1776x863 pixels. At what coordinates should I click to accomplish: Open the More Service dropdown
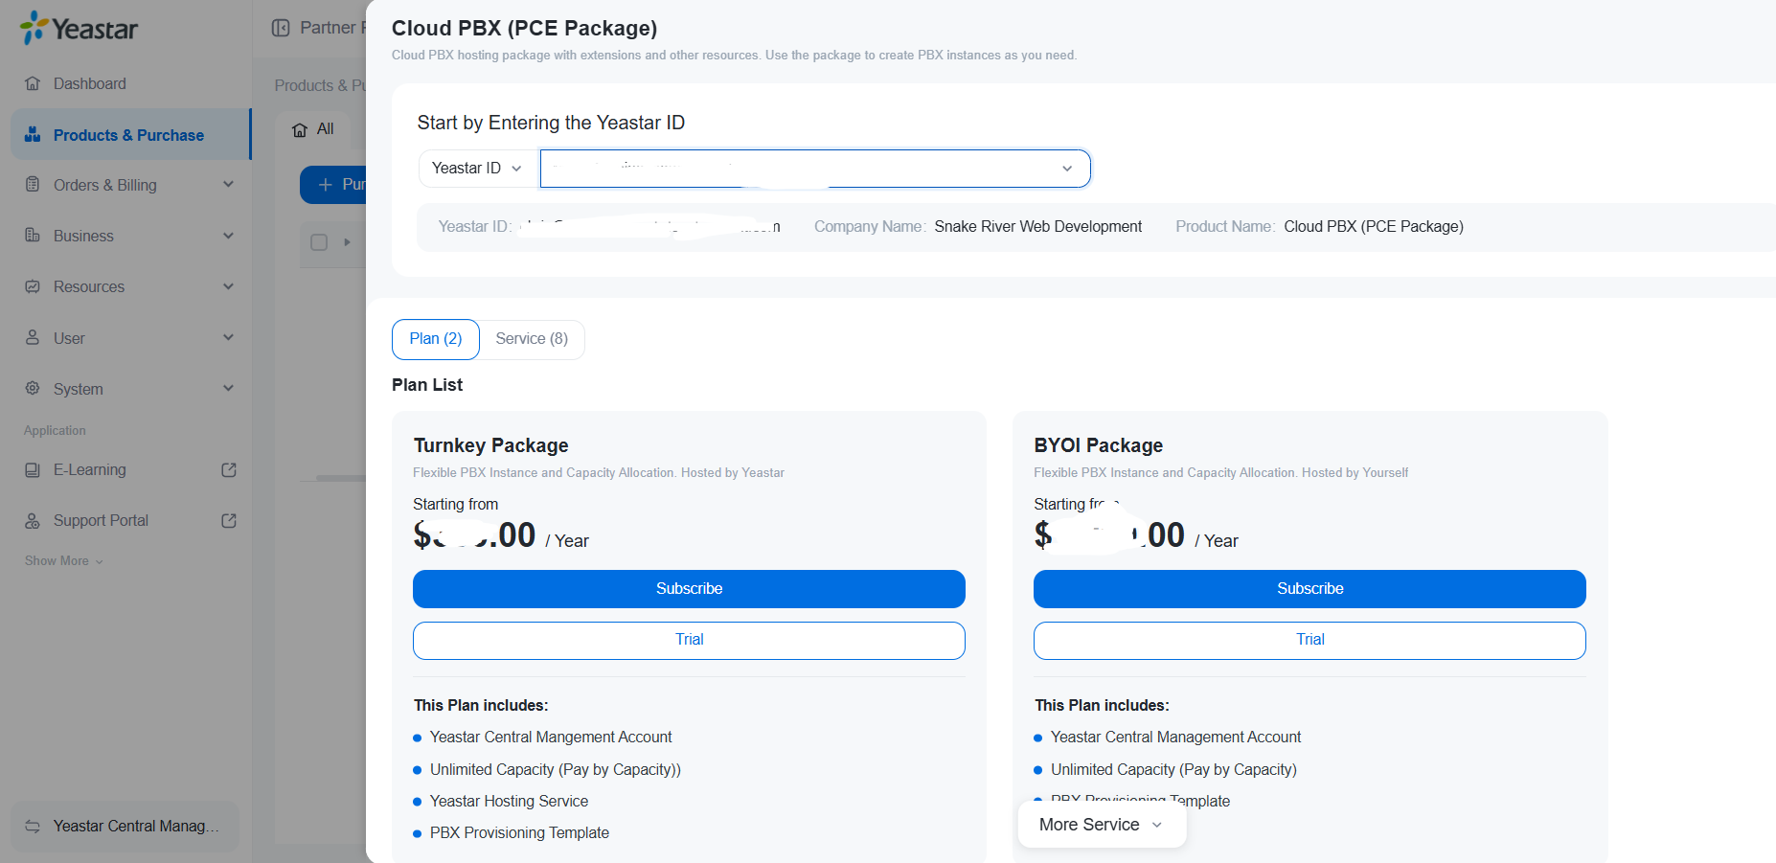pos(1101,825)
